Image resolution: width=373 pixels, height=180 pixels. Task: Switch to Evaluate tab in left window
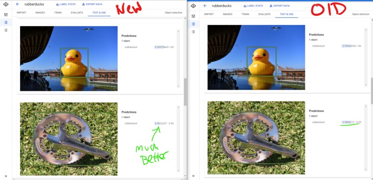point(77,12)
